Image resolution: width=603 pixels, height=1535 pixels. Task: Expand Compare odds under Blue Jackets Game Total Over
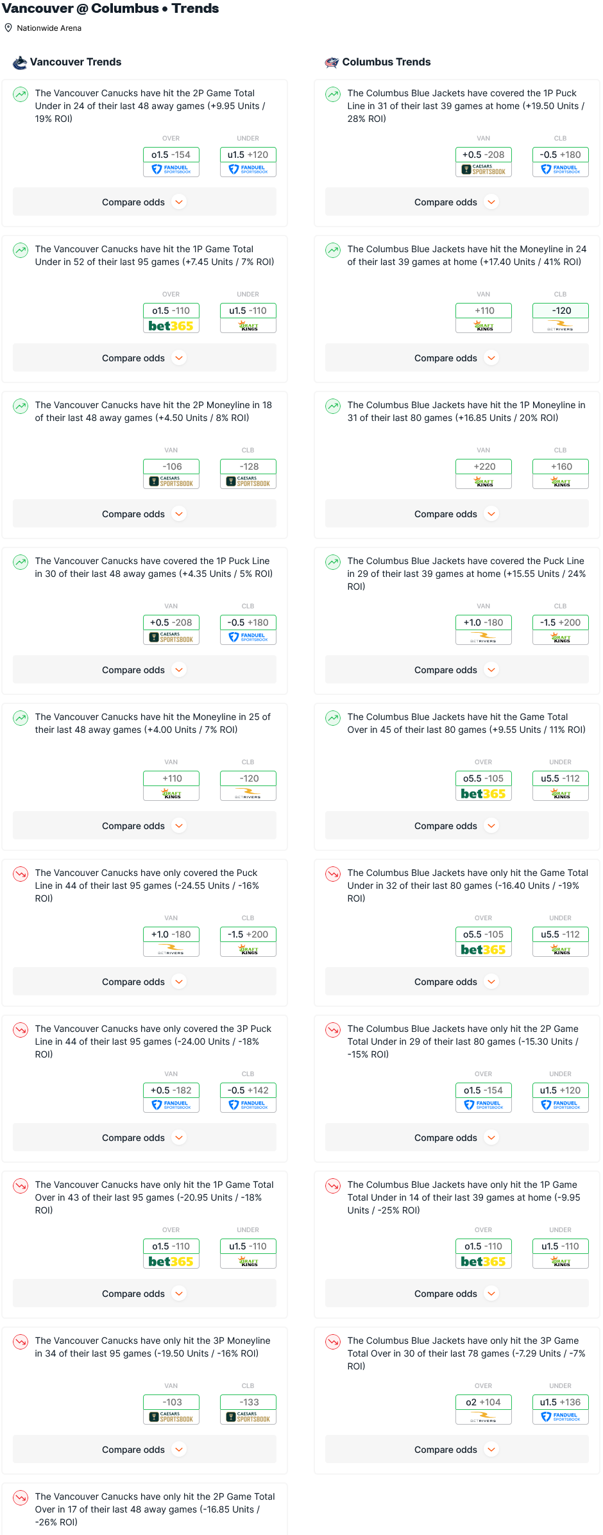click(457, 826)
